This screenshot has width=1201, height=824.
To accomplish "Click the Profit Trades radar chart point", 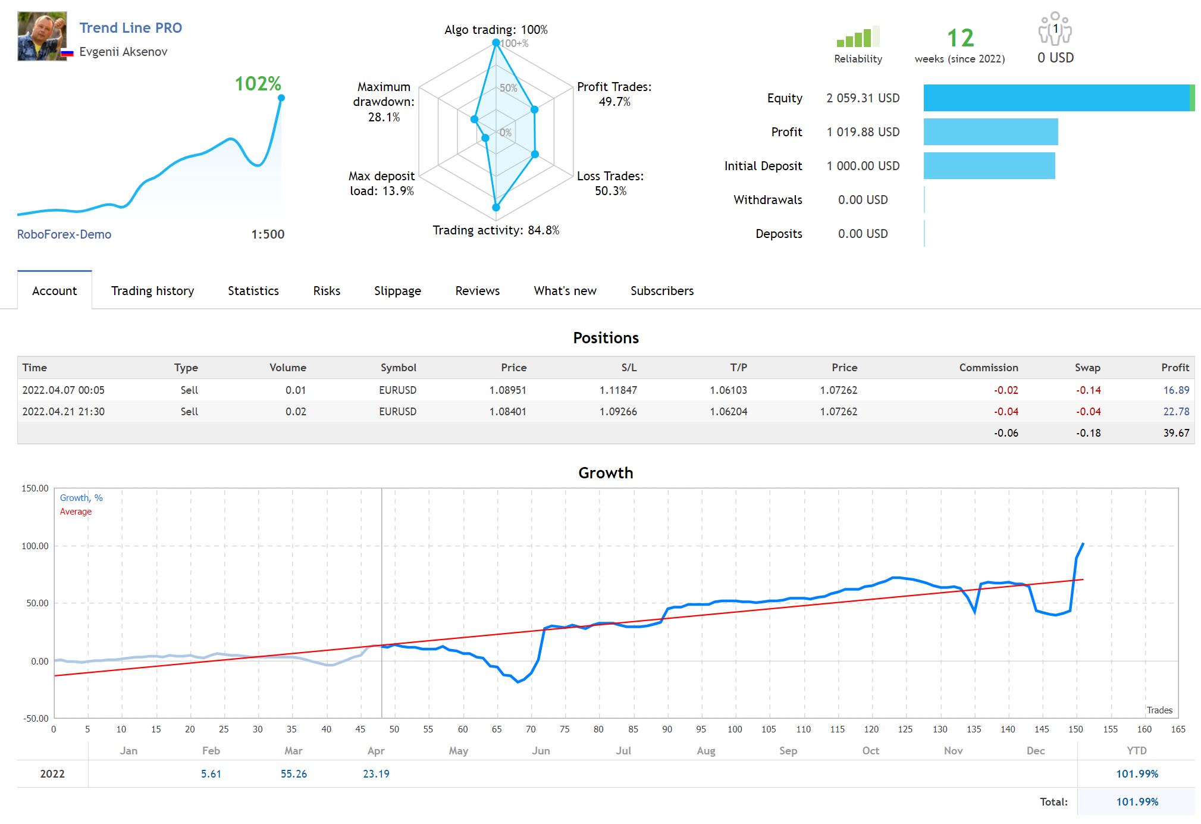I will coord(534,109).
